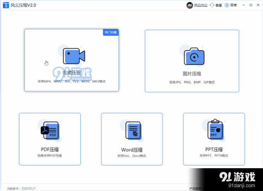Click the 支持JPG, PNG, BMP, GIF格式 description
263x191 pixels.
pyautogui.click(x=192, y=82)
